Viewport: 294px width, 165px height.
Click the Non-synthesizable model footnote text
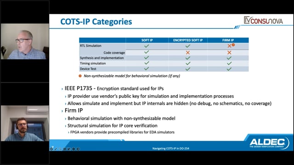click(132, 76)
